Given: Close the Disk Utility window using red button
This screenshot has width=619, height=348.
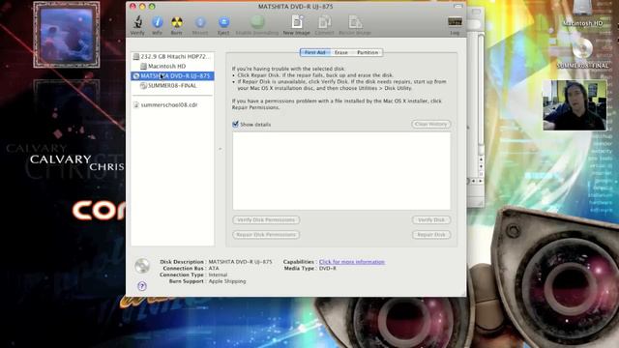Looking at the screenshot, I should coord(133,7).
